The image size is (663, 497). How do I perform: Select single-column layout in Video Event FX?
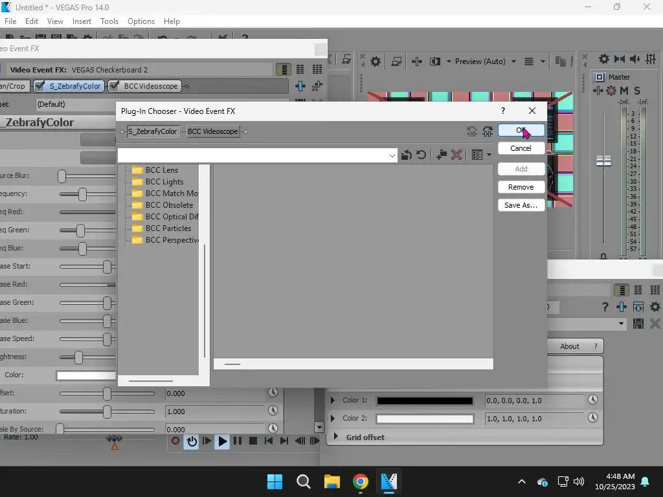pos(284,69)
